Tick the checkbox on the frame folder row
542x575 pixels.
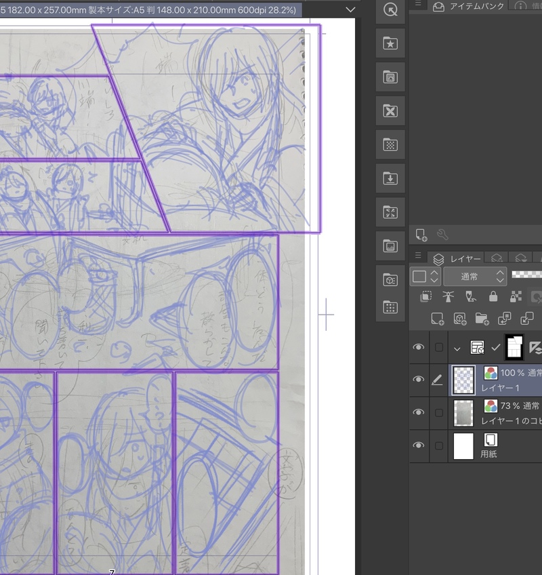tap(438, 347)
